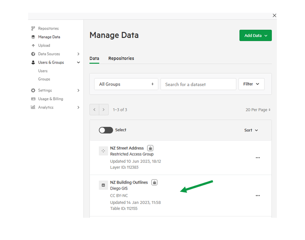Collapse the Users & Groups submenu
The height and width of the screenshot is (240, 305).
pos(78,62)
